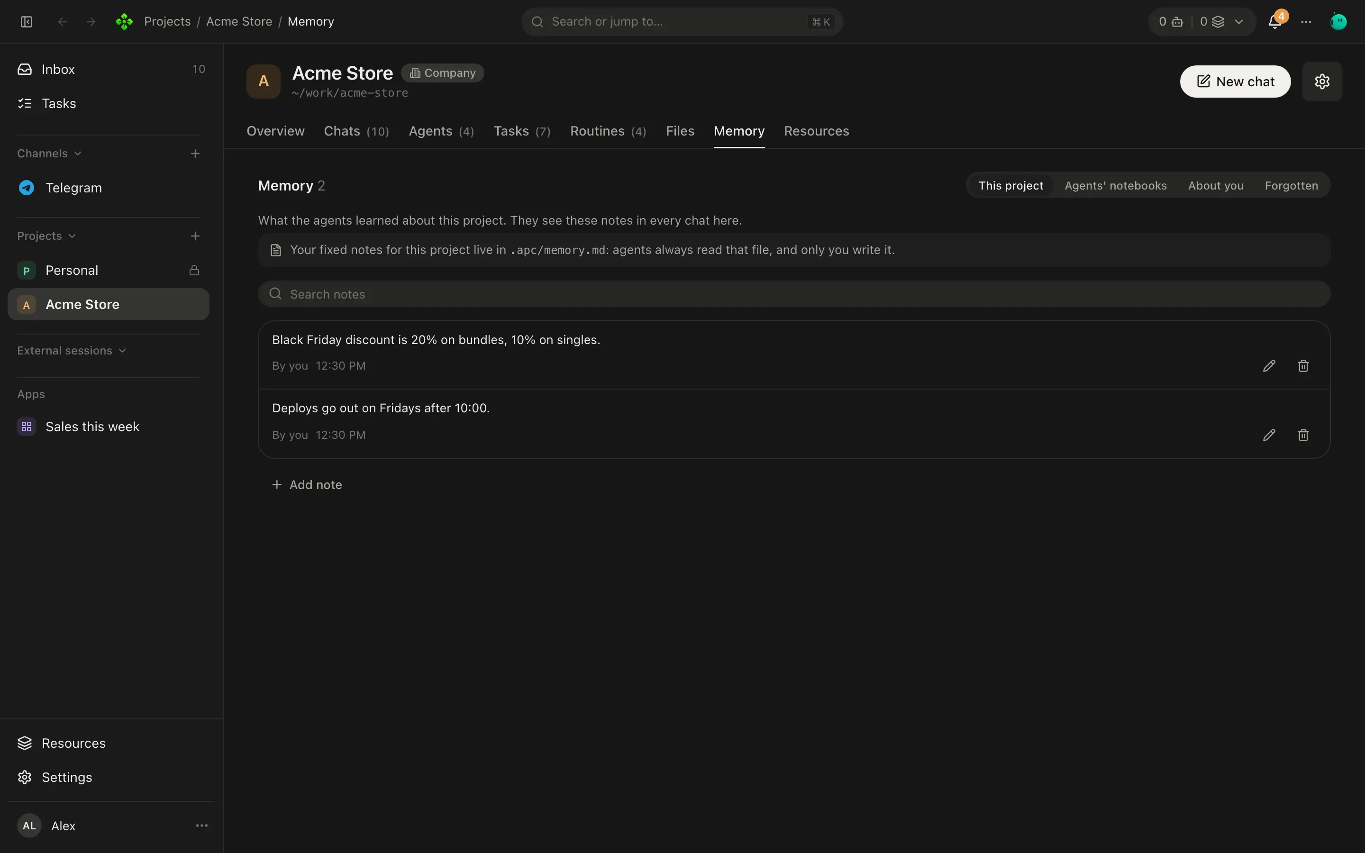The height and width of the screenshot is (853, 1365).
Task: Add a new project with the plus icon
Action: coord(195,236)
